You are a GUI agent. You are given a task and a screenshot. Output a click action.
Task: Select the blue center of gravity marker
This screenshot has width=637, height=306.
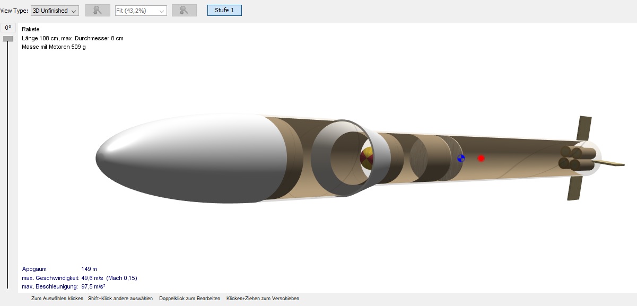coord(461,158)
